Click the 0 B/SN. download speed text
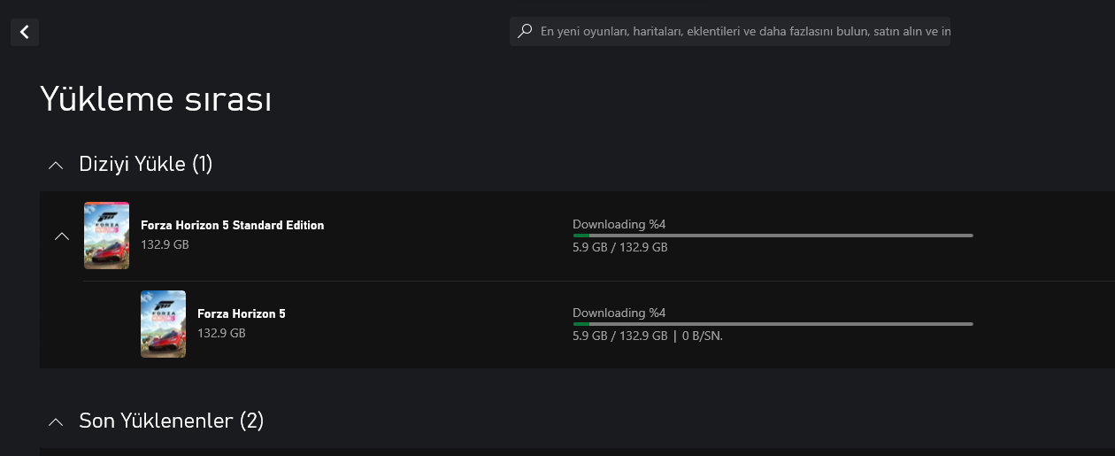1115x456 pixels. [703, 336]
